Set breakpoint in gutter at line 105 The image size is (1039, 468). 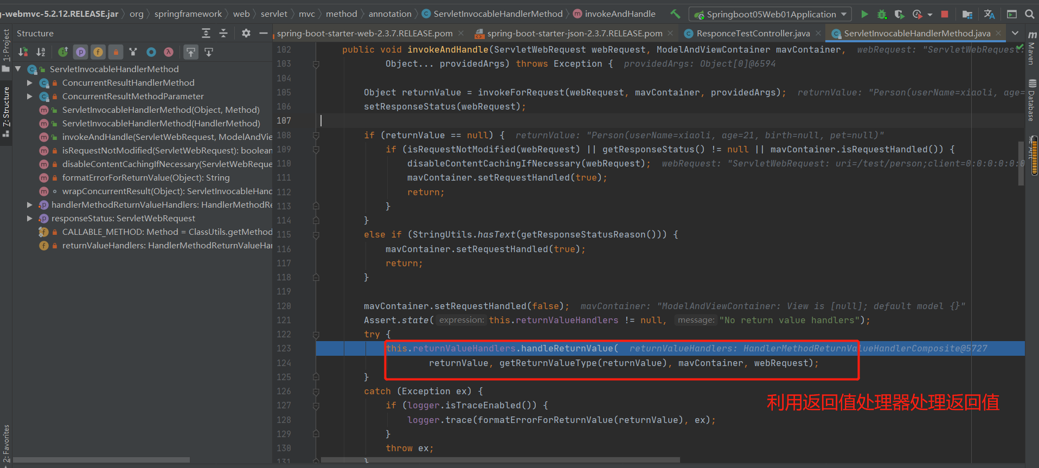(304, 92)
